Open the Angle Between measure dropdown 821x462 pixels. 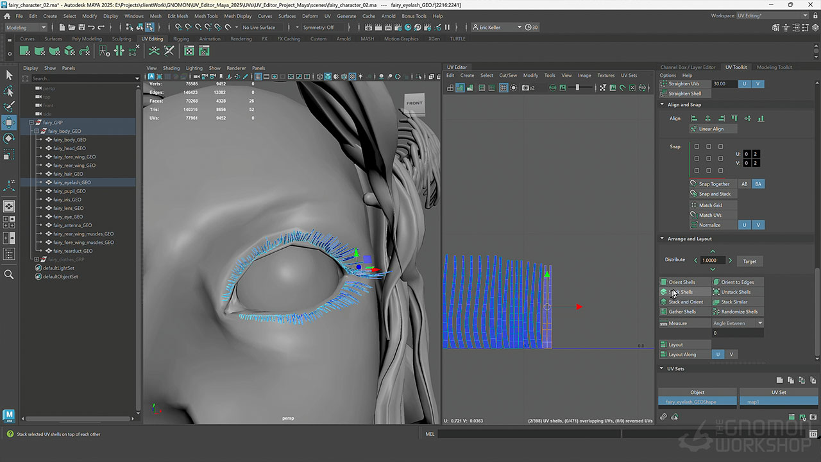(x=738, y=323)
